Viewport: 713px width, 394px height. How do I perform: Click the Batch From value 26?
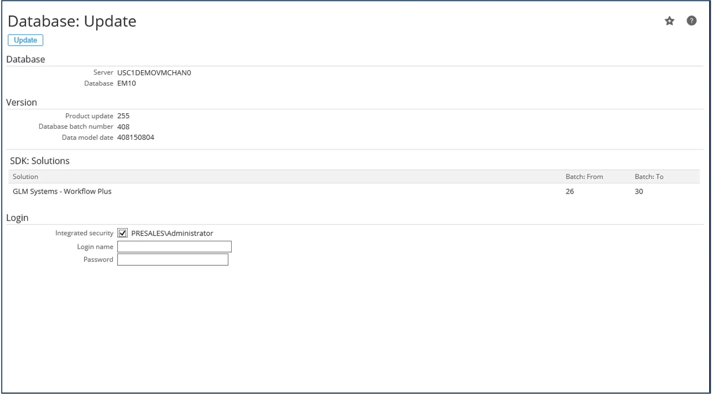570,191
